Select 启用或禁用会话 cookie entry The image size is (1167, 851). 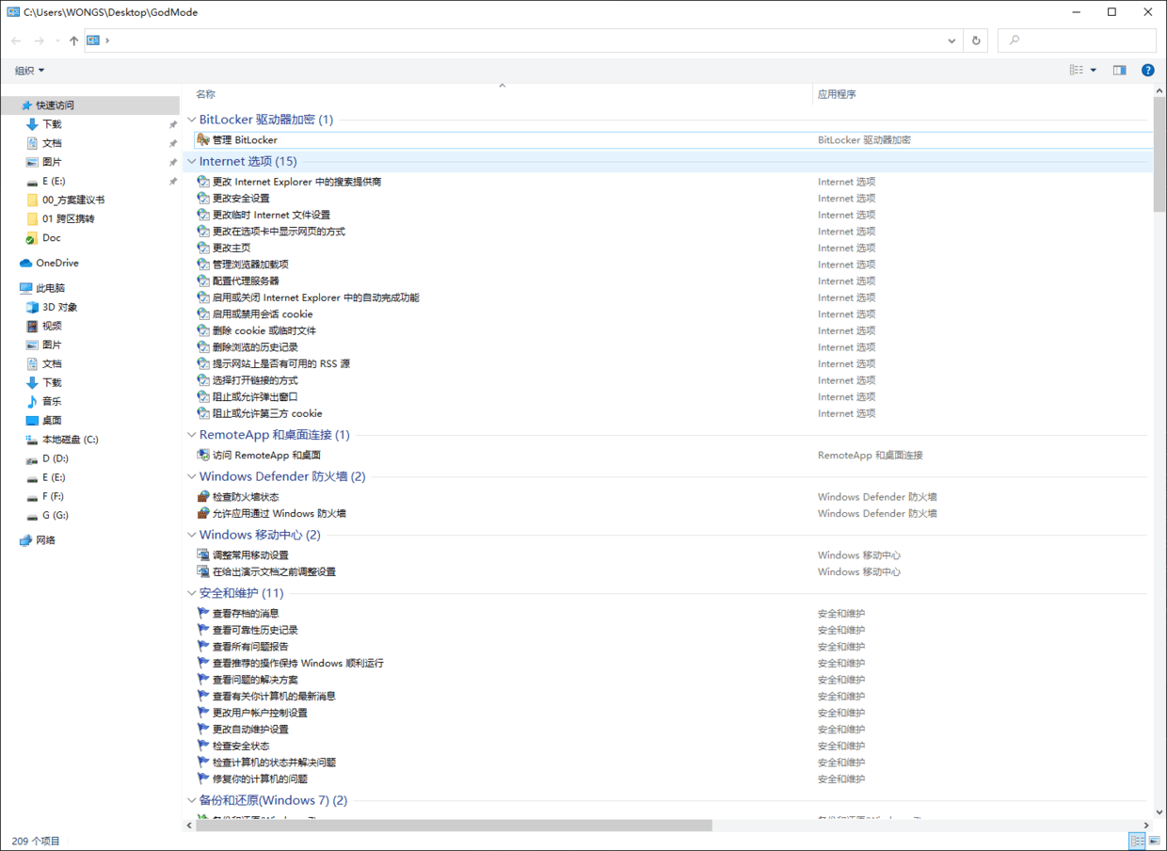pos(263,314)
